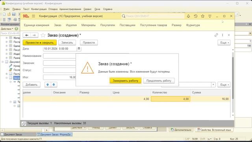Image resolution: width=252 pixels, height=142 pixels.
Task: Open Справка menu in Configurator
Action: (x=107, y=9)
